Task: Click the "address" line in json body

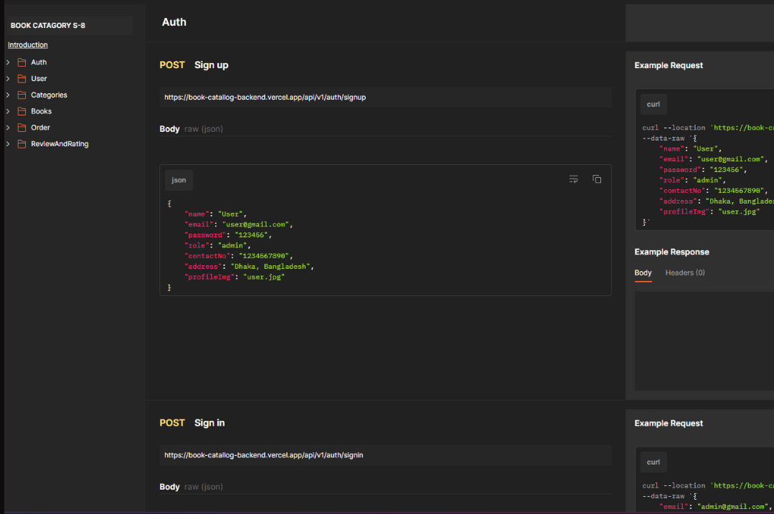Action: click(250, 267)
